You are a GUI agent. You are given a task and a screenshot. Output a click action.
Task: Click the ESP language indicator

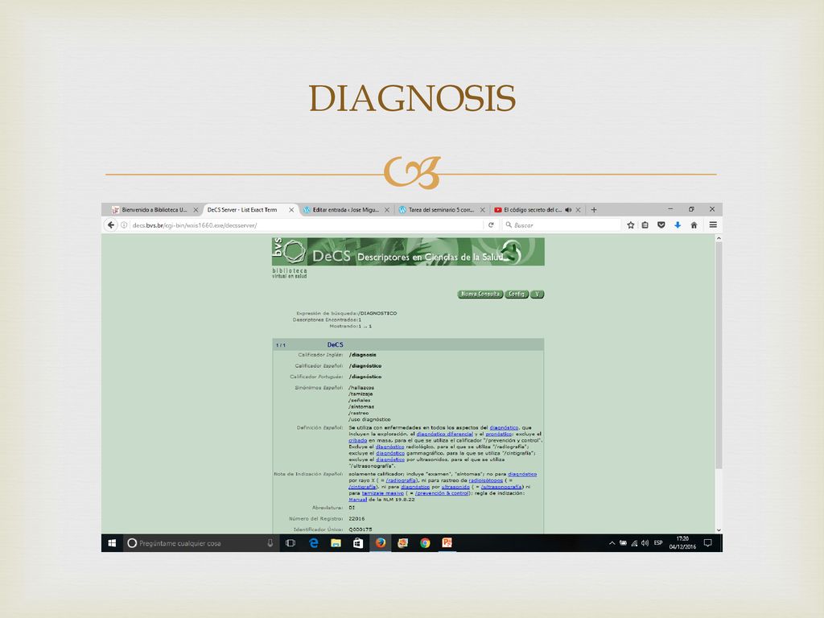point(658,543)
